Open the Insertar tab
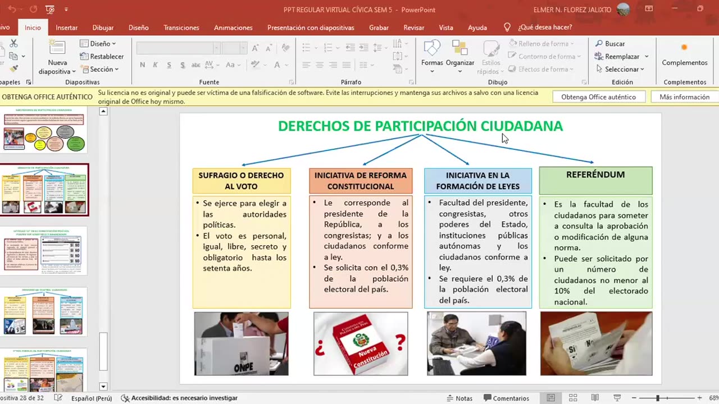Screen dimensions: 719x404 66,27
